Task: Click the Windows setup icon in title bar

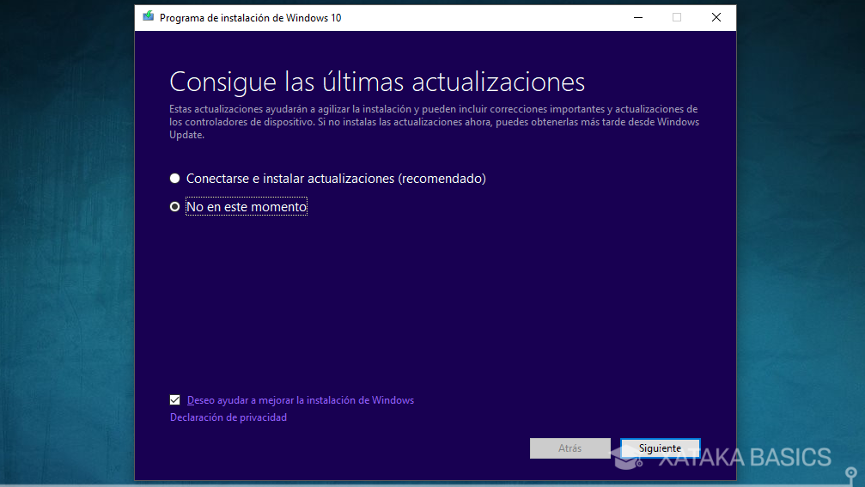Action: point(148,16)
